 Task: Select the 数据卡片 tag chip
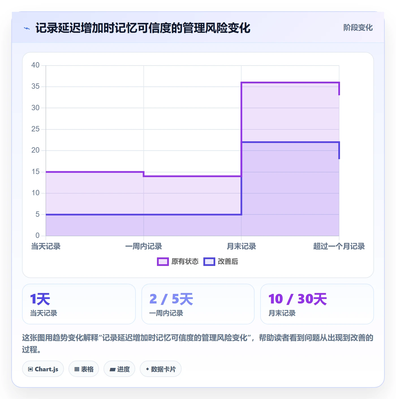tap(161, 369)
